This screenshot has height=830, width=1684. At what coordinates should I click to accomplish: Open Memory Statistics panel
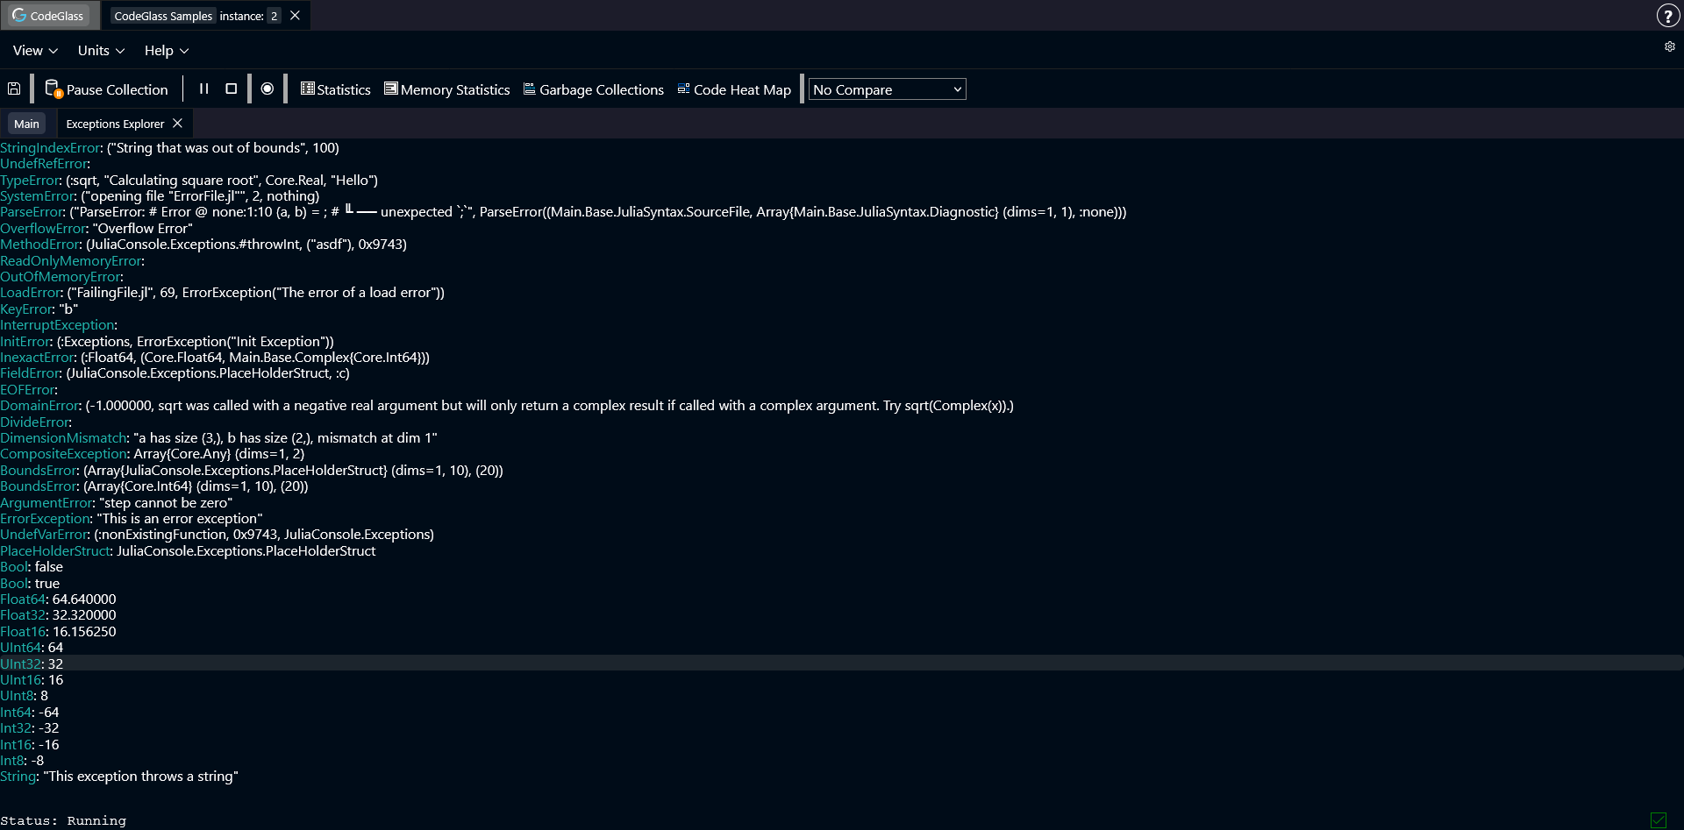(446, 89)
